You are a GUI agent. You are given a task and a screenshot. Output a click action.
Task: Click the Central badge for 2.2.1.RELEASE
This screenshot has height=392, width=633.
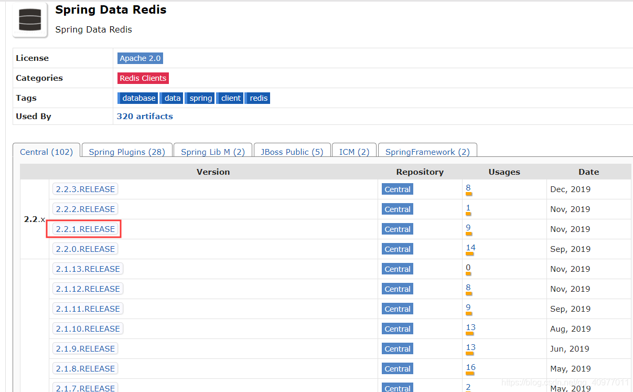[x=398, y=229]
